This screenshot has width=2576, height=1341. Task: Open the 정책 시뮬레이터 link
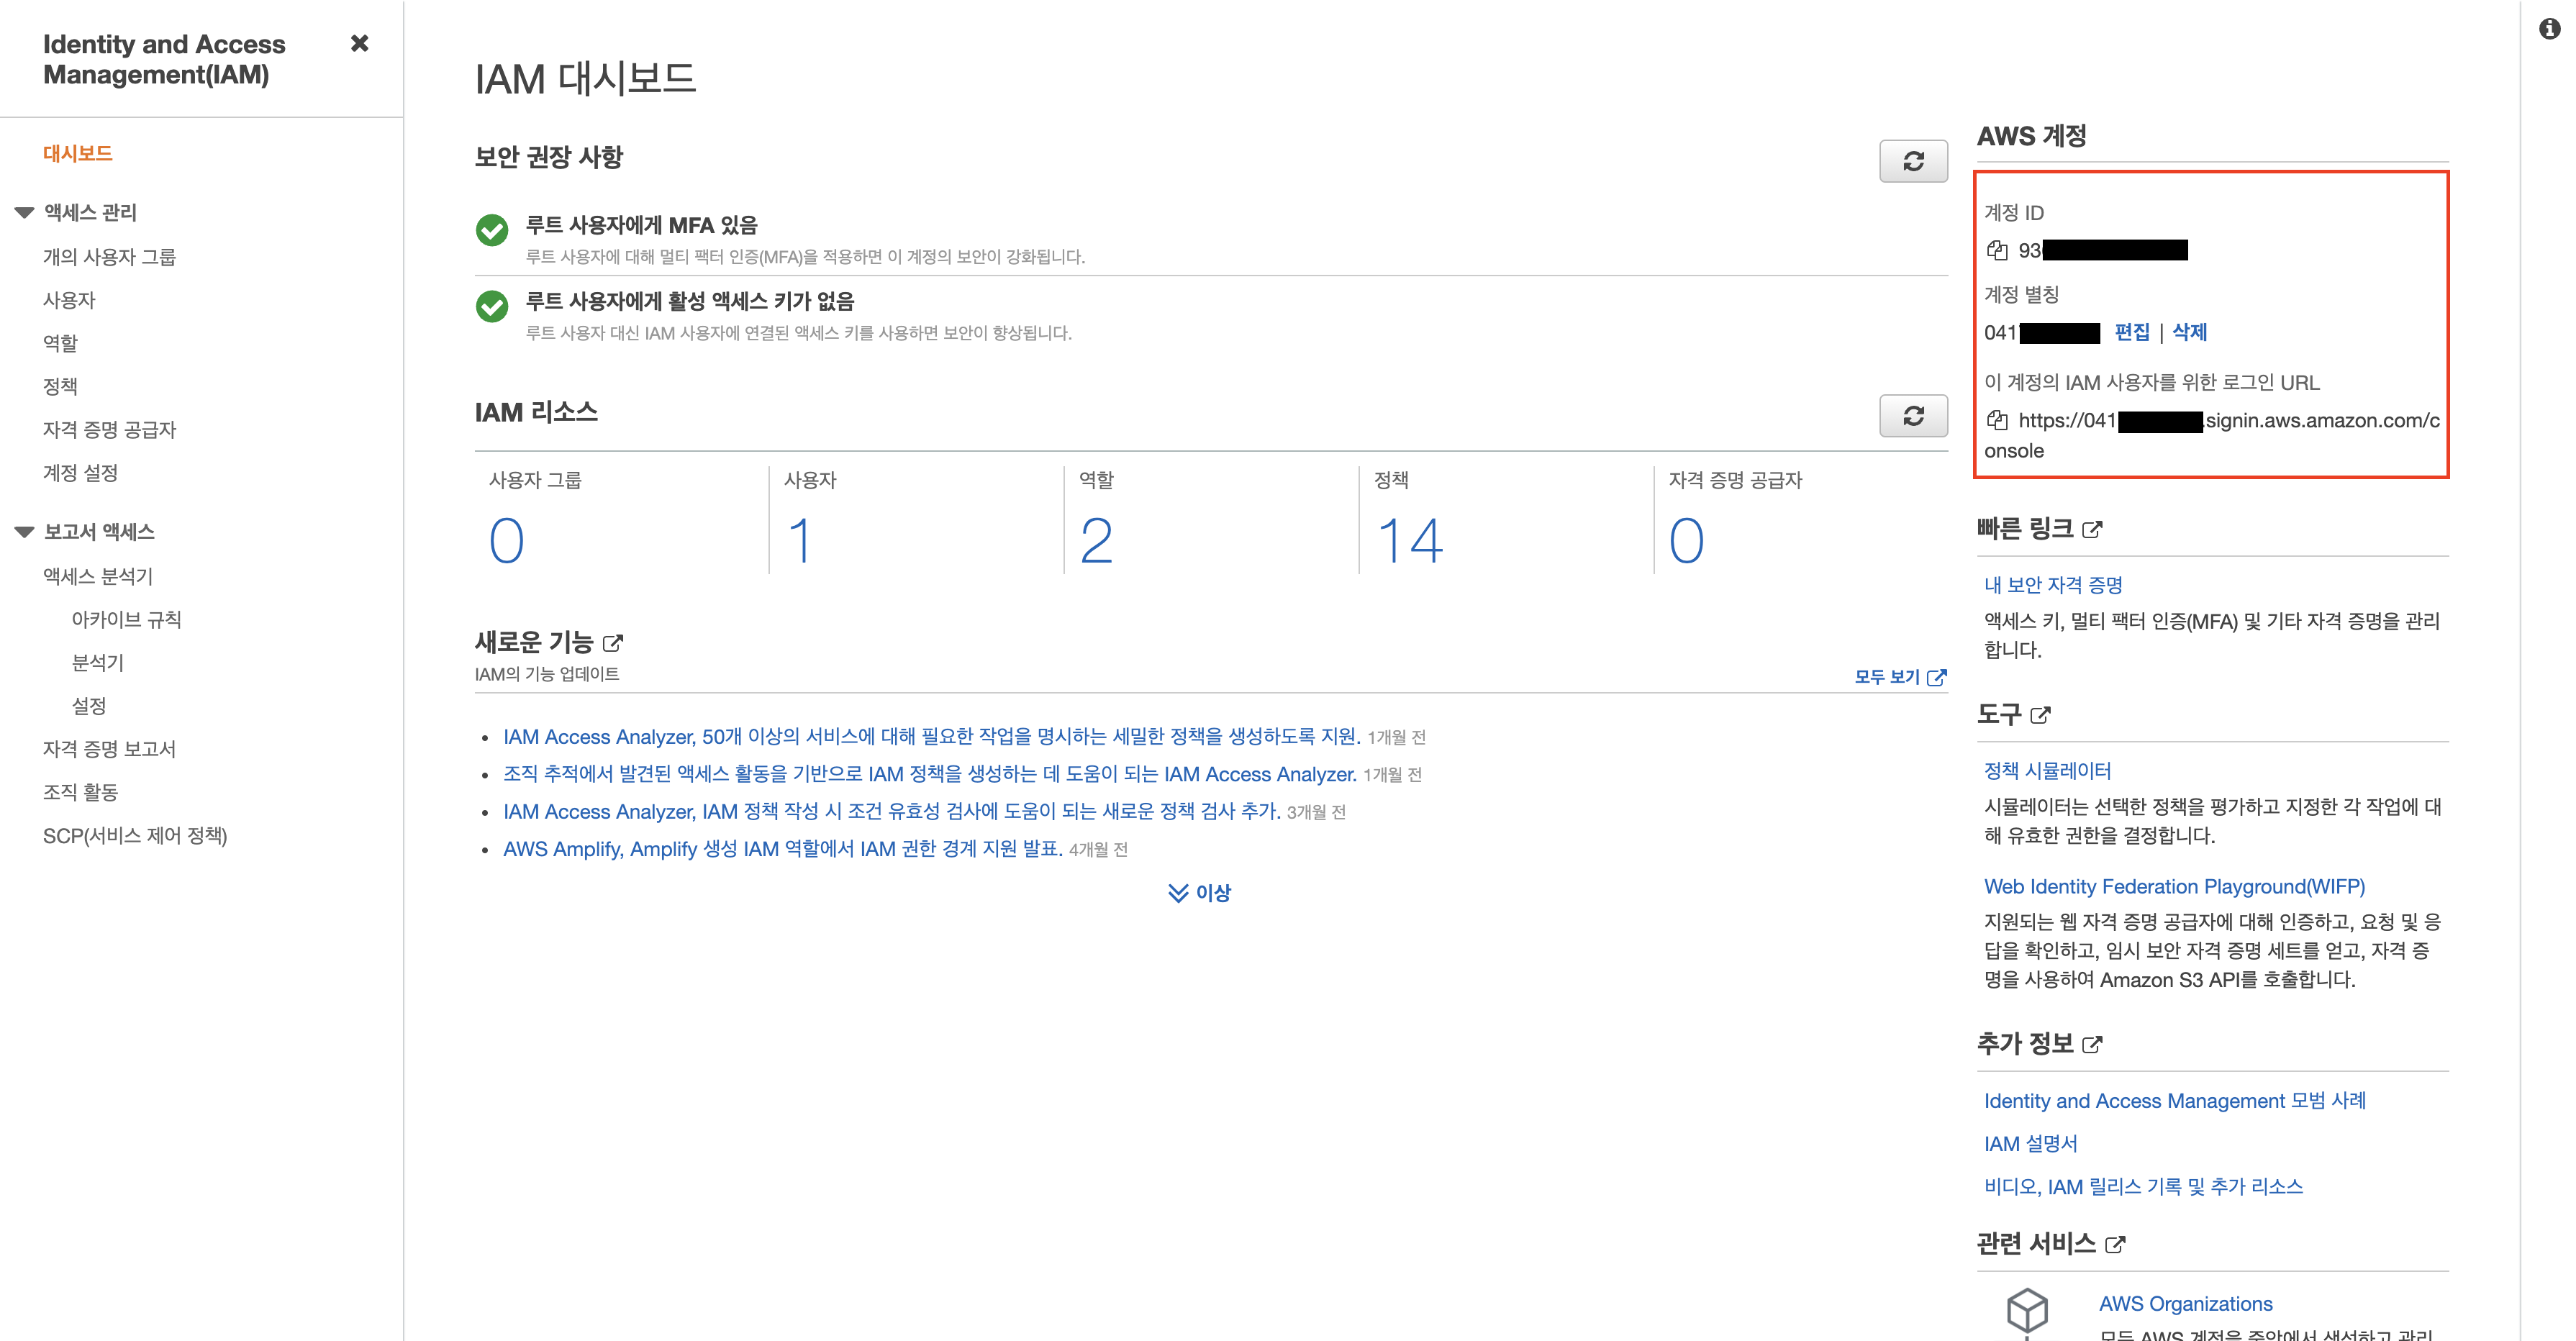(x=2047, y=770)
